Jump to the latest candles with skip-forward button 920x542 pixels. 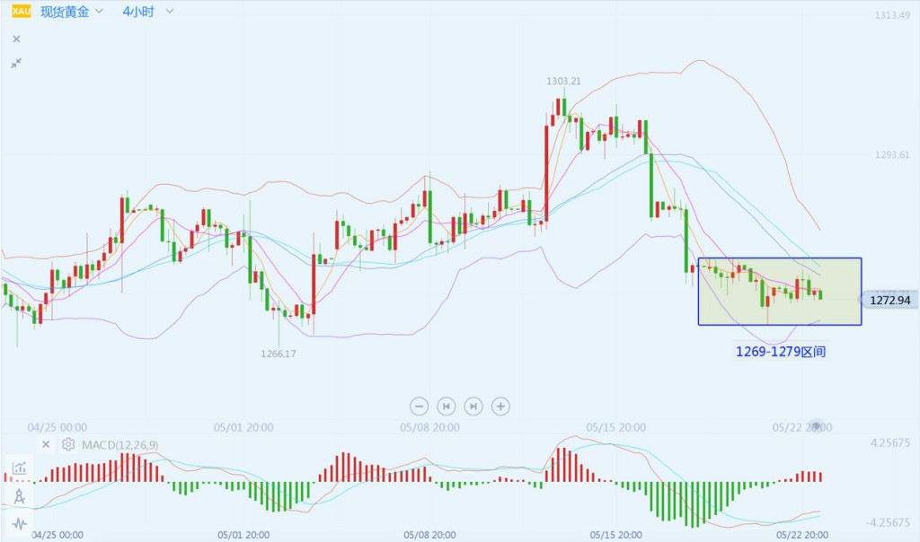[x=473, y=406]
